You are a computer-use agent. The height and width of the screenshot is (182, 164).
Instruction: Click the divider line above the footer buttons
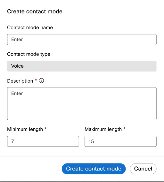coord(82,156)
